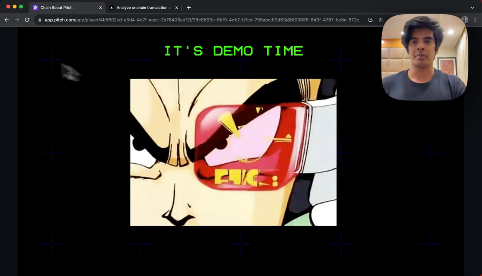This screenshot has height=276, width=482.
Task: Close the Analyze onchain transaction tab
Action: pyautogui.click(x=177, y=8)
